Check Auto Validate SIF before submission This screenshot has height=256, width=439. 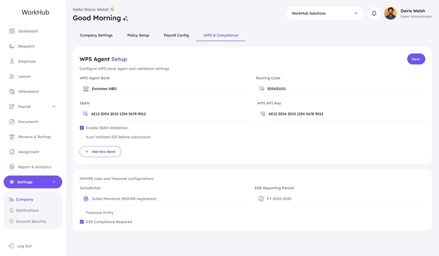click(82, 137)
